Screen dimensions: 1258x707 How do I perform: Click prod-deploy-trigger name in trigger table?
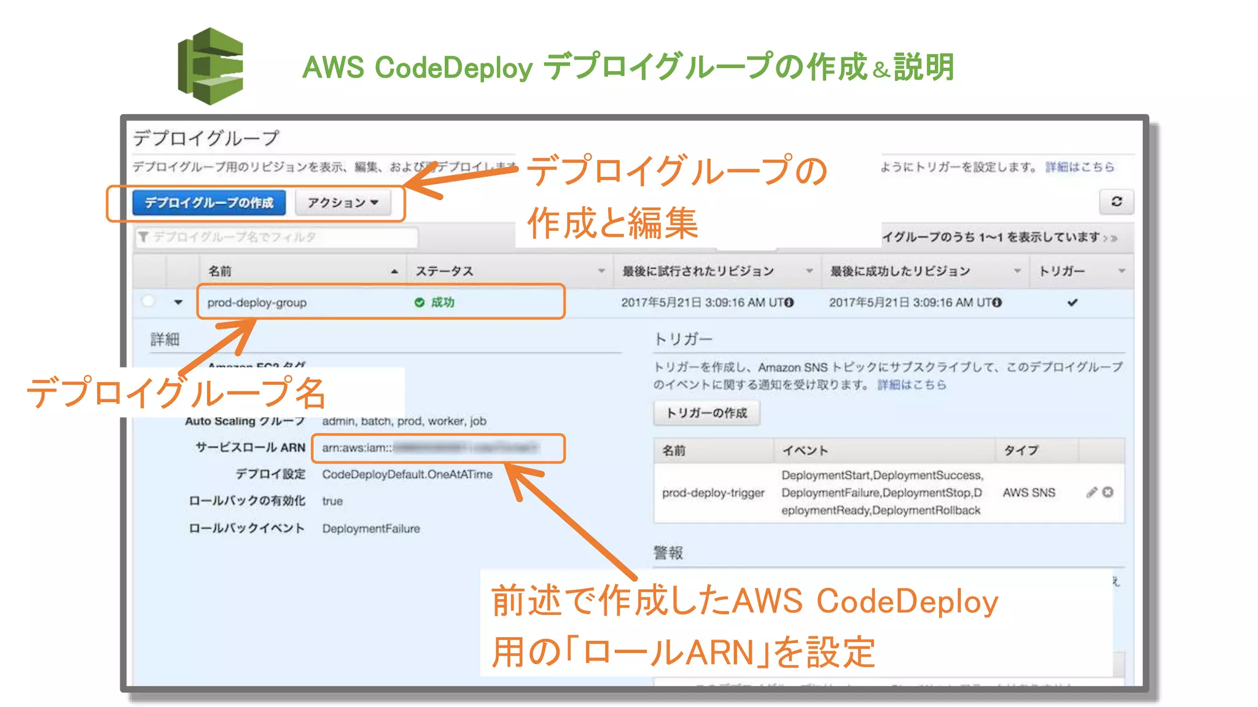click(x=713, y=493)
